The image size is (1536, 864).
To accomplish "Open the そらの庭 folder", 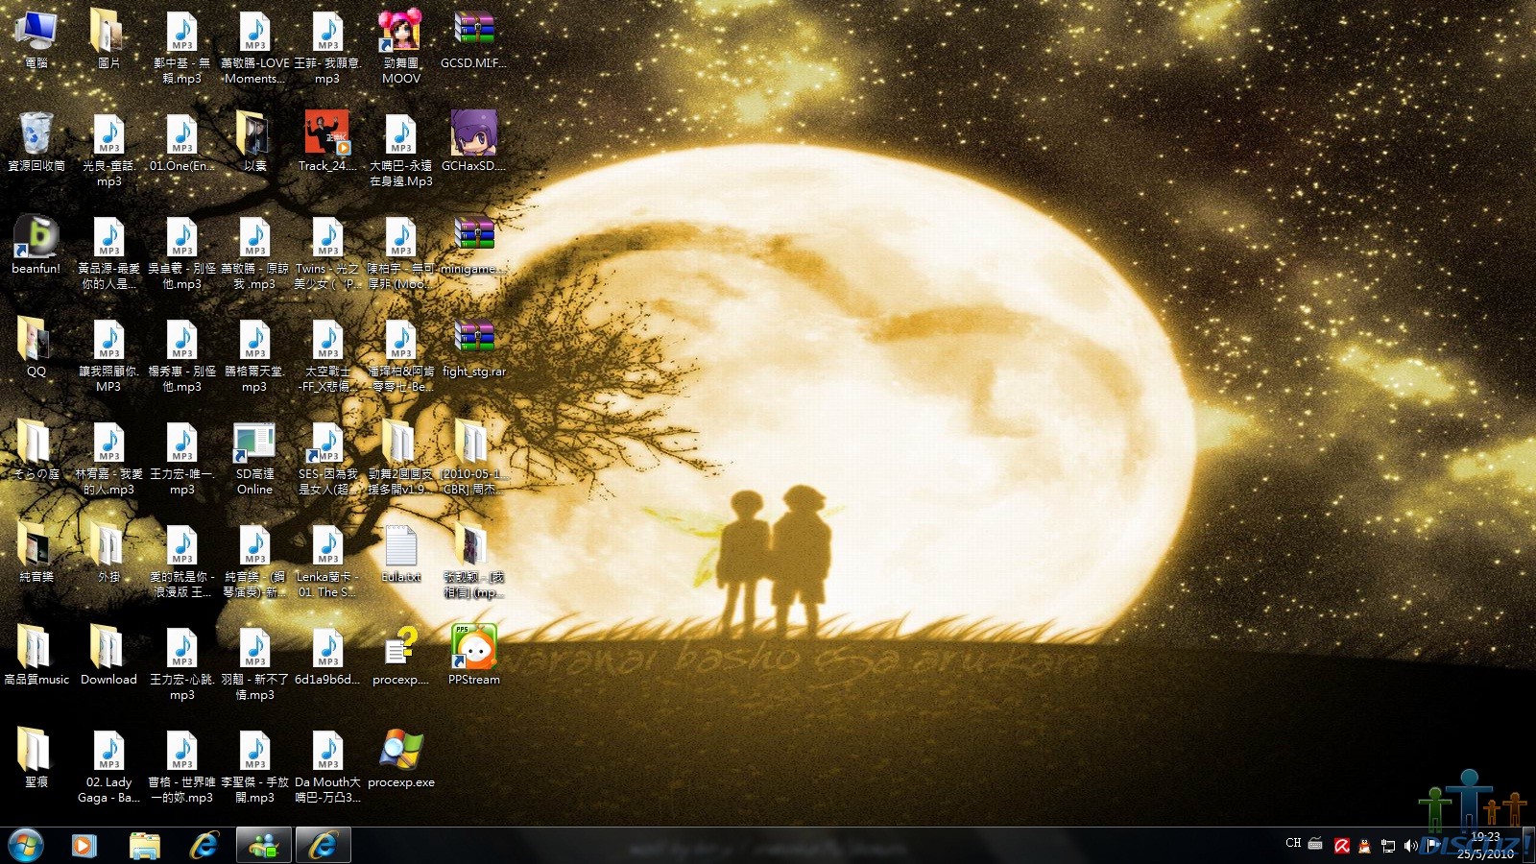I will [x=36, y=451].
